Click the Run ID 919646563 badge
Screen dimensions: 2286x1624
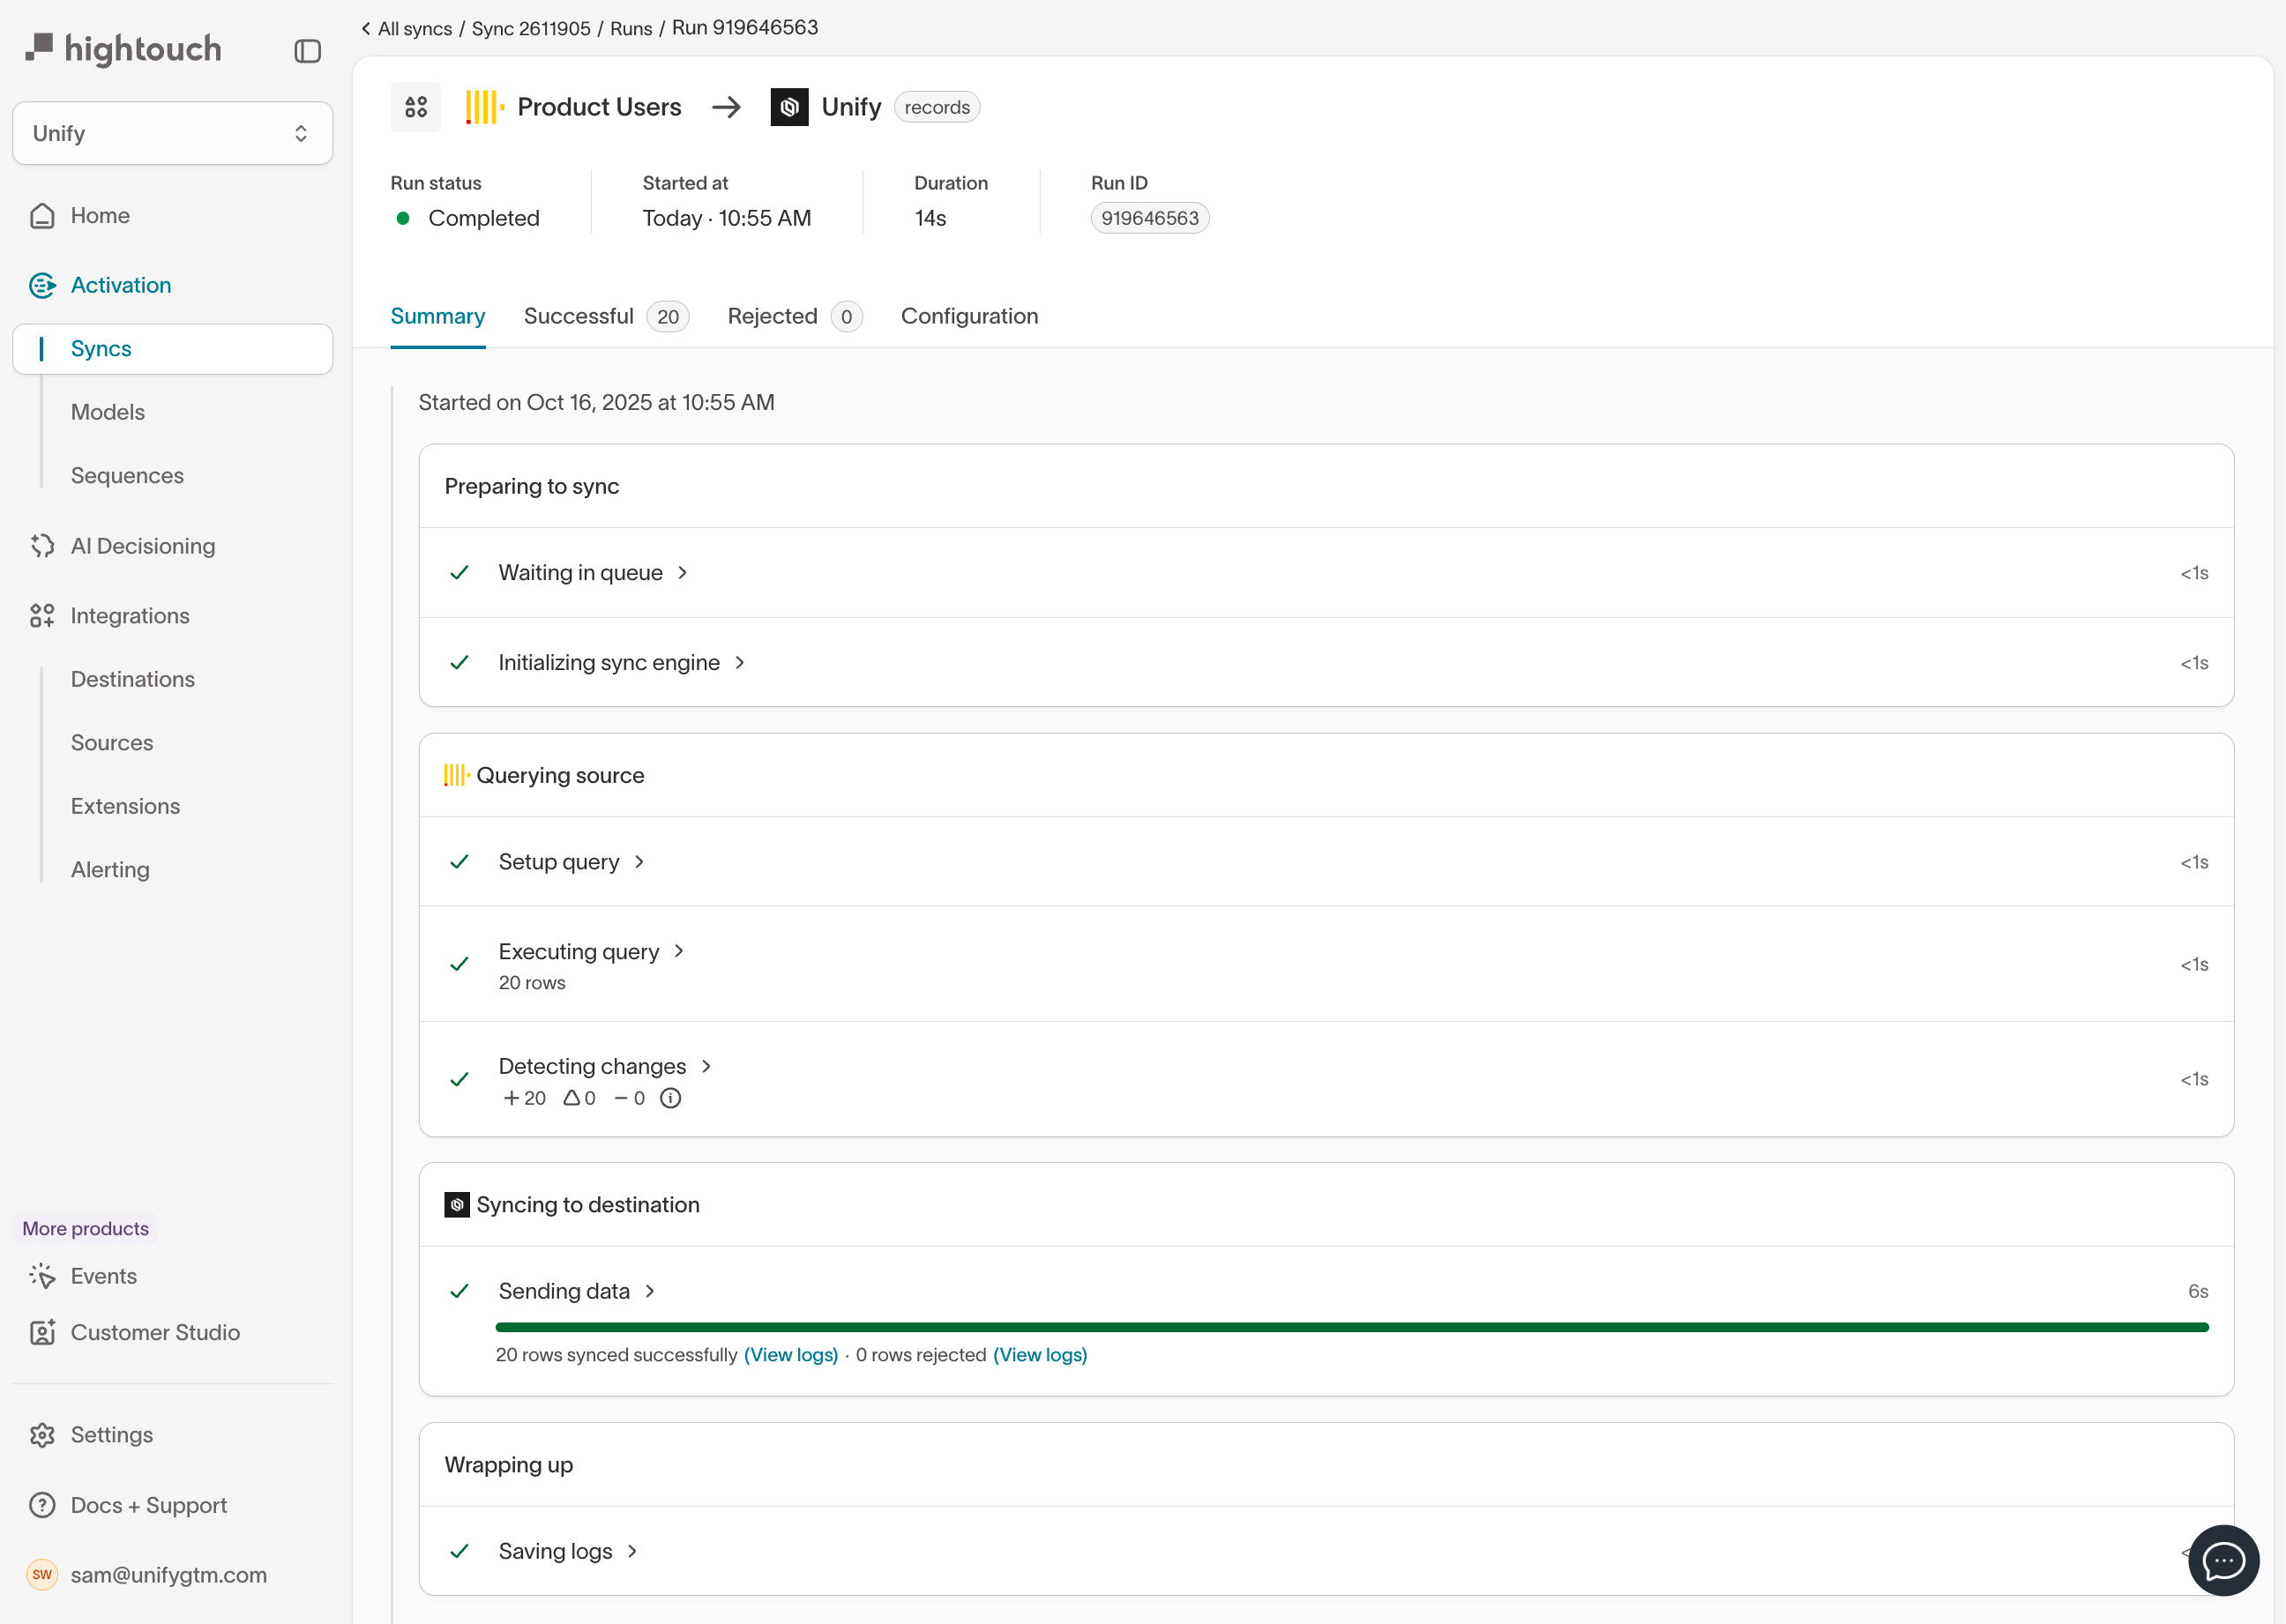click(1148, 218)
